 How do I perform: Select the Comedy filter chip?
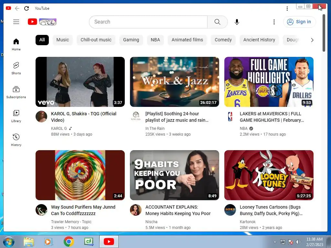coord(223,40)
